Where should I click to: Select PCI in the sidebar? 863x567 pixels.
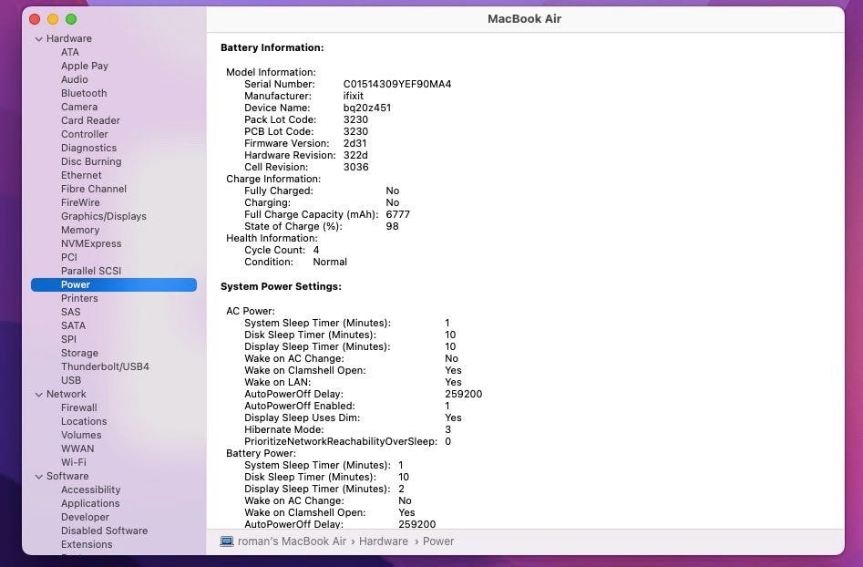pos(68,257)
